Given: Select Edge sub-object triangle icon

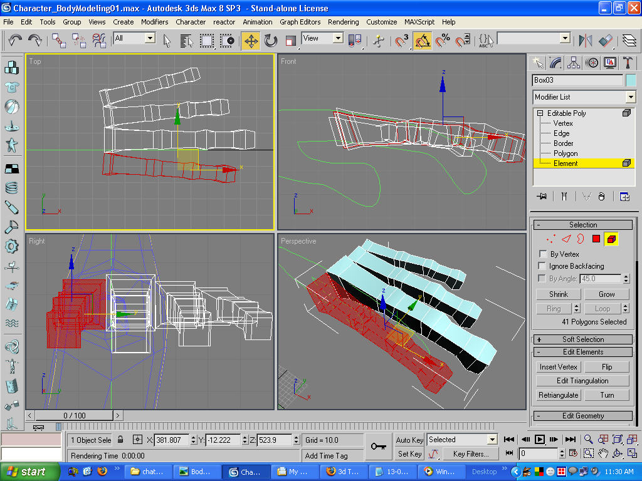Looking at the screenshot, I should tap(566, 239).
